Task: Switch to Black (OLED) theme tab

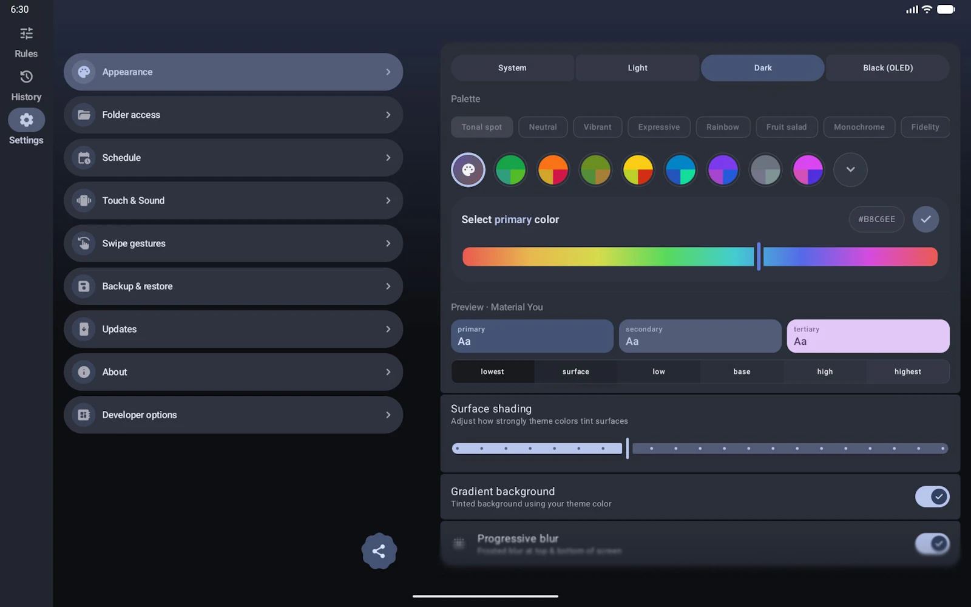Action: pos(888,68)
